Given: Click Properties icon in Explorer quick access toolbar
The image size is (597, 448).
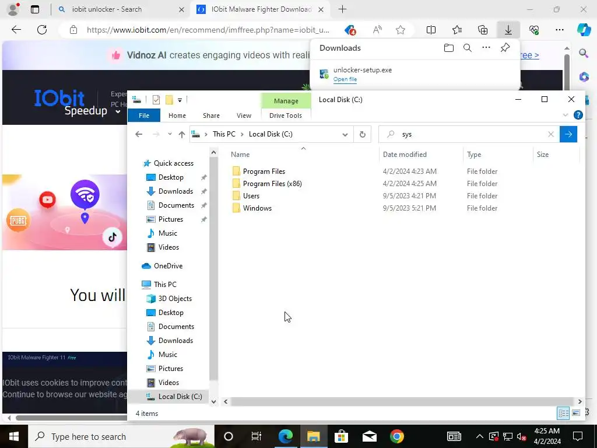Looking at the screenshot, I should click(156, 100).
